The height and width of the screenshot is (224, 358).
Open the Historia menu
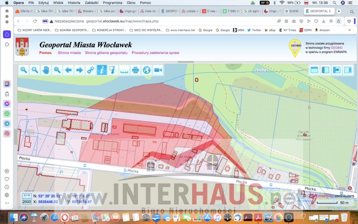(x=74, y=3)
